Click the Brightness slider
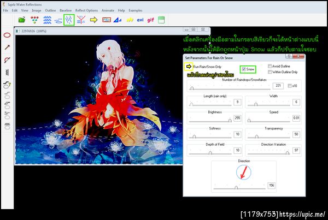 coord(210,121)
